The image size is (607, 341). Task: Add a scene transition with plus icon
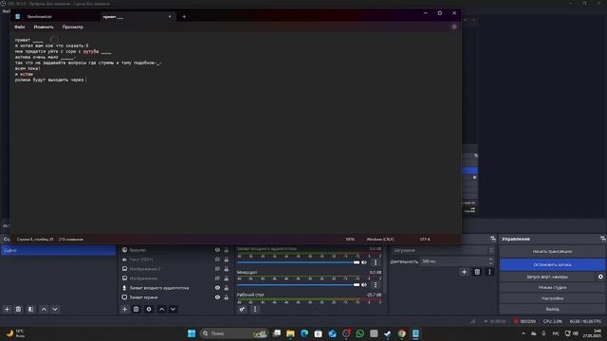click(x=464, y=272)
